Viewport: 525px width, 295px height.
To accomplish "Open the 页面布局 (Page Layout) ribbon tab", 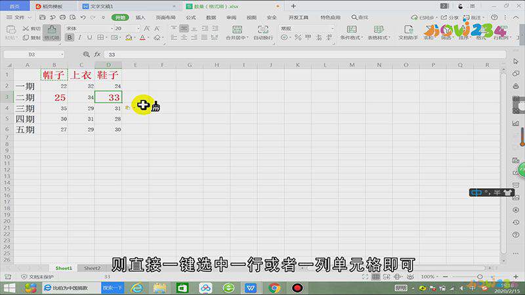I will [166, 18].
